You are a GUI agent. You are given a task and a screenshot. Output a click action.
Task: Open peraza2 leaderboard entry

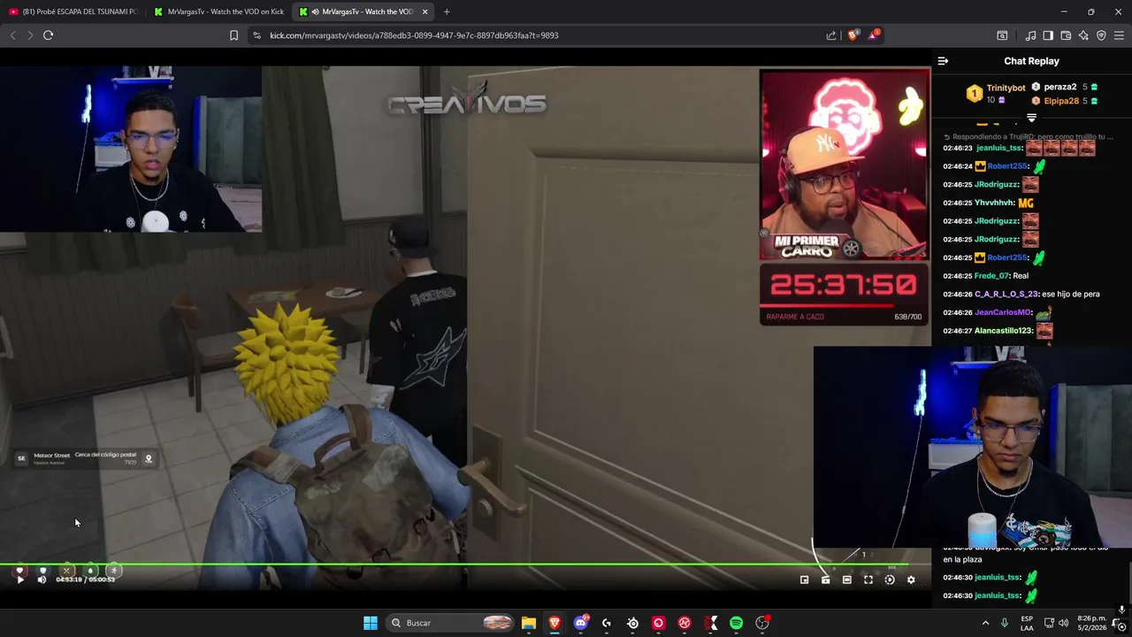click(x=1060, y=87)
